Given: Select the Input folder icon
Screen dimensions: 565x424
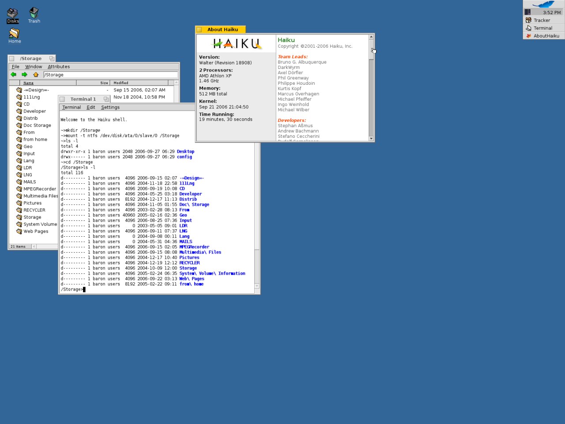Looking at the screenshot, I should click(19, 154).
